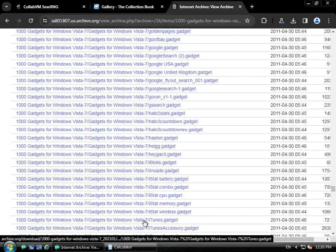336x252 pixels.
Task: Toggle the side panel icon
Action: pos(305,21)
